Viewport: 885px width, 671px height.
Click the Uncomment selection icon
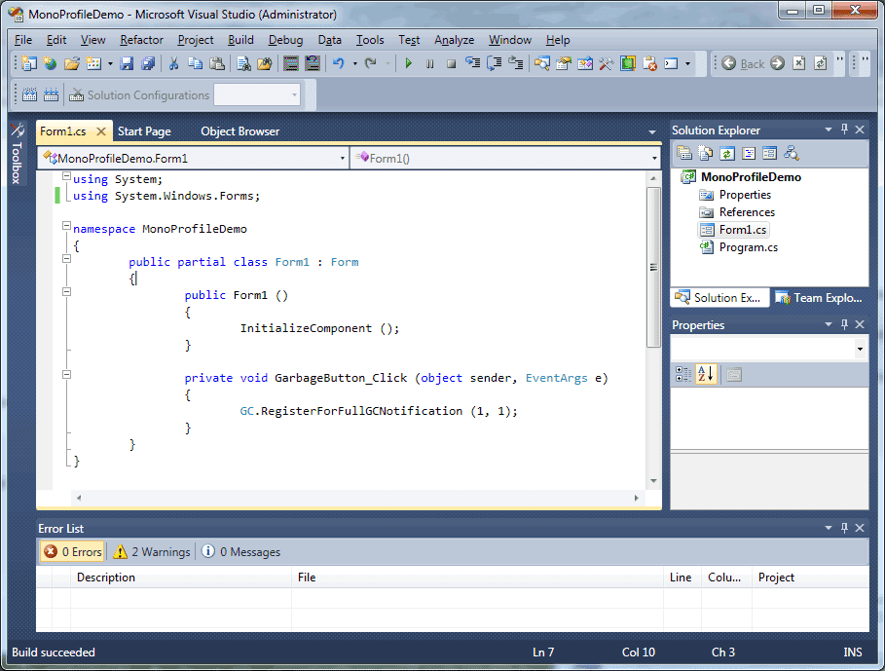point(313,63)
